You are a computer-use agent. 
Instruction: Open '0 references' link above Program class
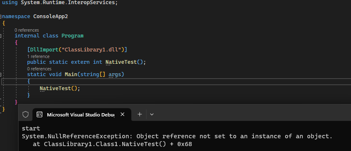click(x=27, y=30)
